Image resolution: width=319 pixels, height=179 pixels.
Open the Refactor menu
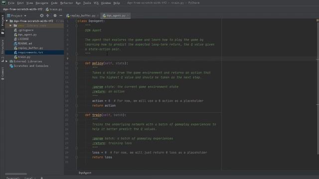tap(66, 3)
